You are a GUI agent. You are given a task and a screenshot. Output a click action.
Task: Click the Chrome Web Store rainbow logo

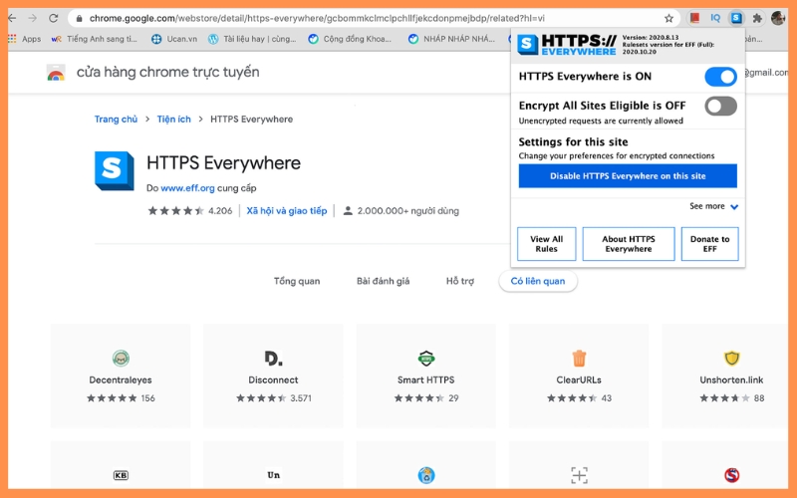[56, 73]
